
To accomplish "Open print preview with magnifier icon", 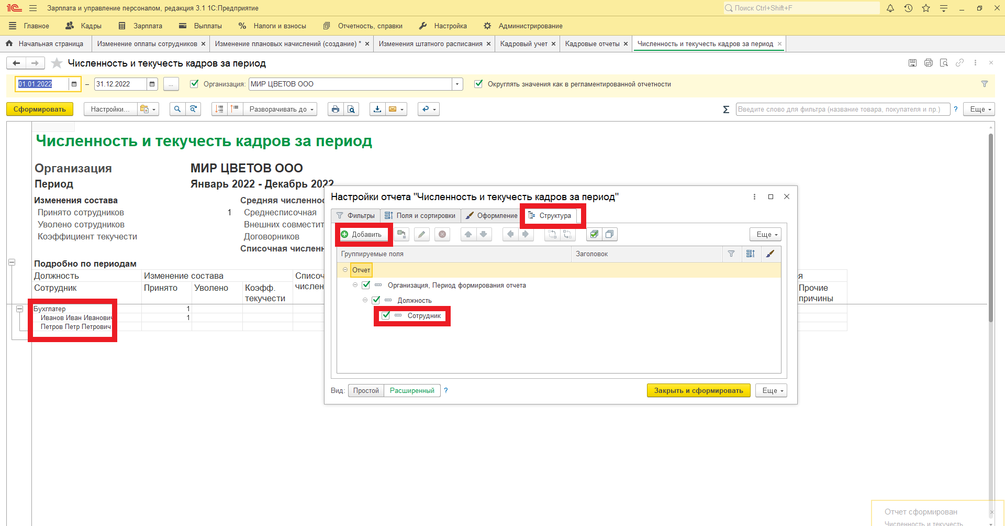I will pyautogui.click(x=351, y=109).
